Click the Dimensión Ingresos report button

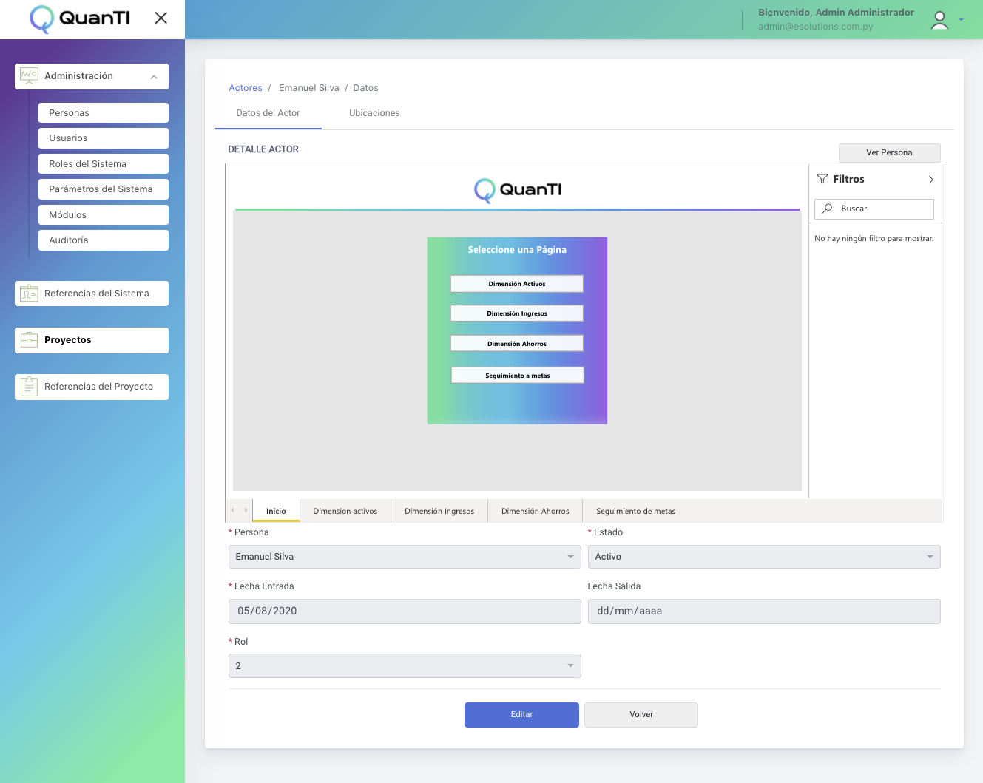click(517, 313)
